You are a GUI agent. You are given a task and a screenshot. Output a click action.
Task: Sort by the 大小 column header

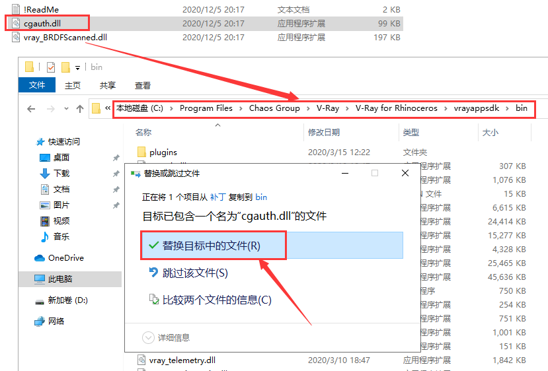(490, 132)
